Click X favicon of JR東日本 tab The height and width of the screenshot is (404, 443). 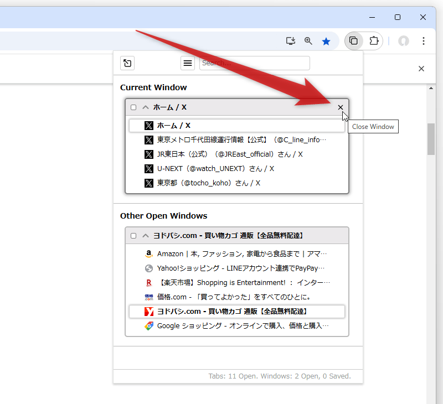pyautogui.click(x=149, y=154)
